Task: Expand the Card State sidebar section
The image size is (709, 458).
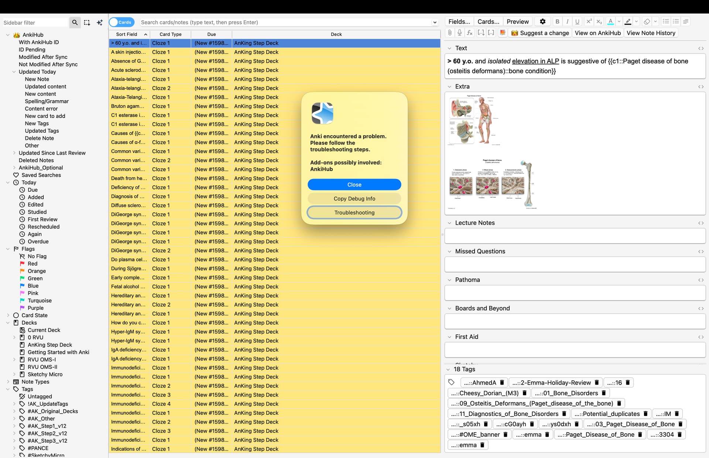Action: pyautogui.click(x=8, y=316)
